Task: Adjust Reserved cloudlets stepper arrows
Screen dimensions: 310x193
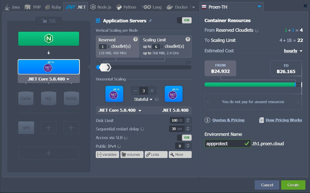Action: pos(108,47)
